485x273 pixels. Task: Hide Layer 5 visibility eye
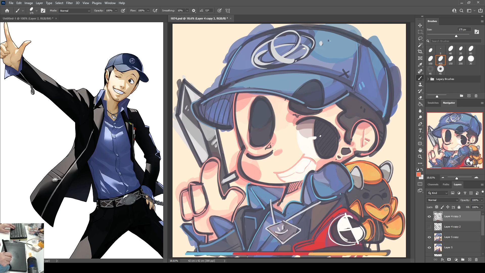pyautogui.click(x=429, y=247)
